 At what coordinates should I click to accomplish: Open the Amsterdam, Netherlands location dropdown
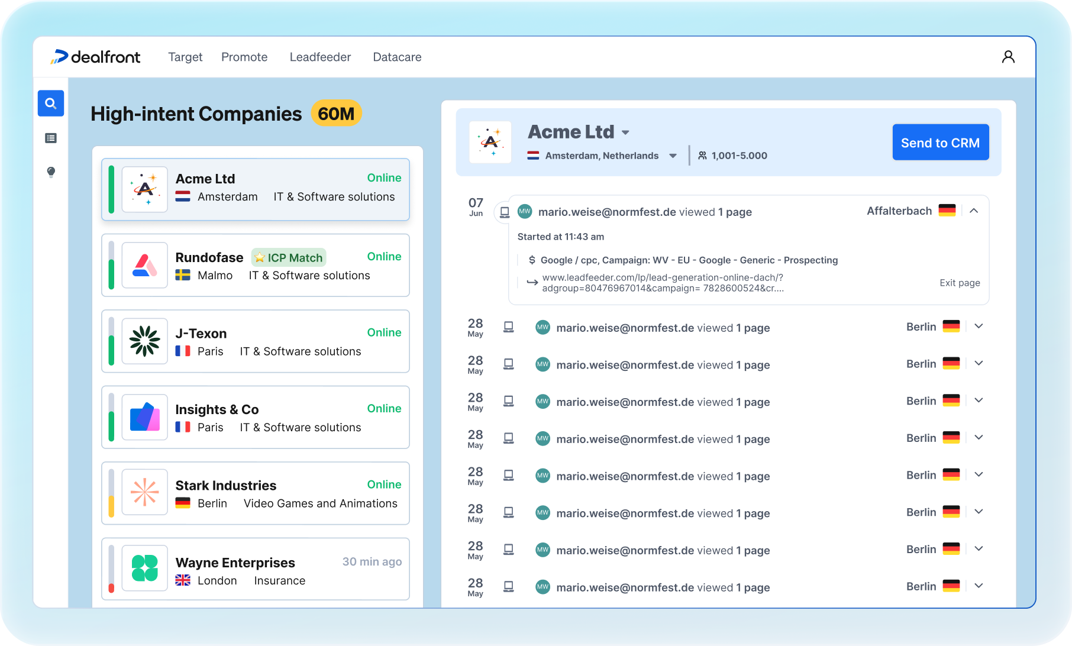pos(673,156)
